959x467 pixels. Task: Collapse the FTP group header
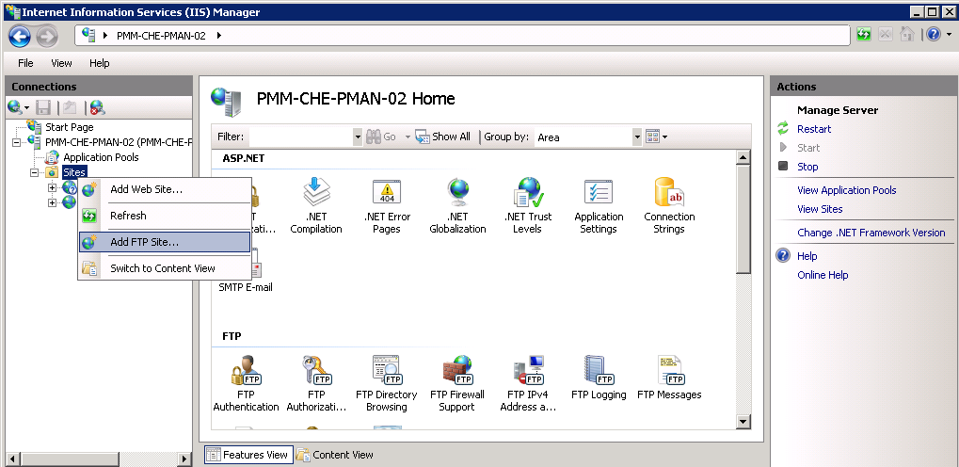click(232, 336)
